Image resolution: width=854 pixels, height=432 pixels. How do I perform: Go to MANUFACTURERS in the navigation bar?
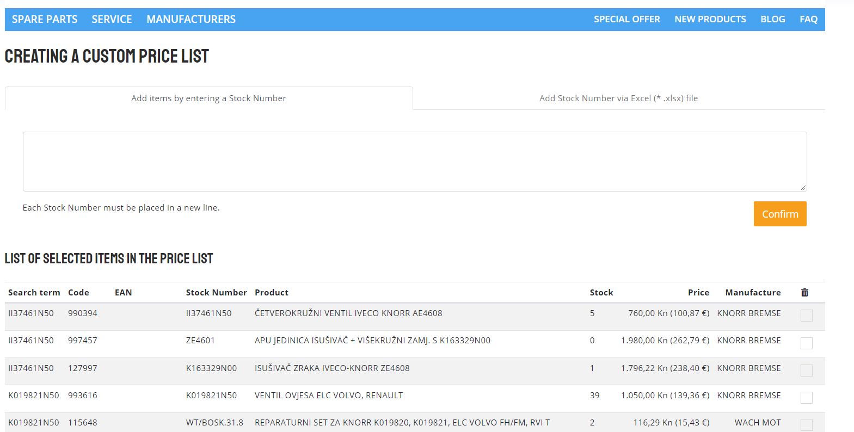[191, 19]
